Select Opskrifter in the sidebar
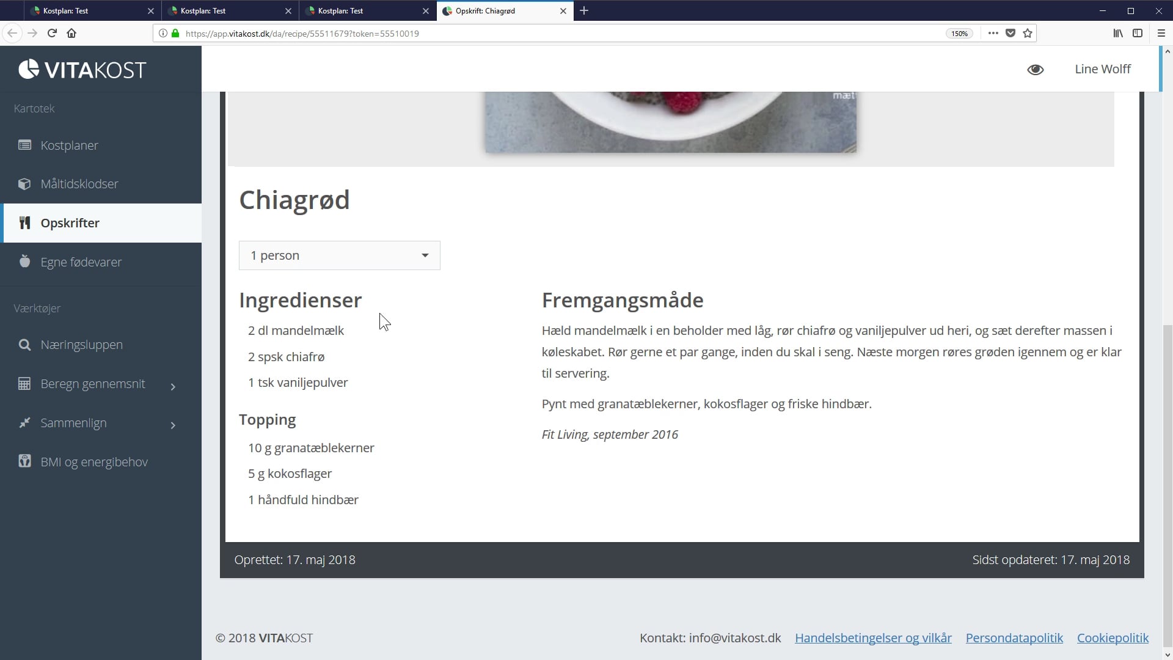This screenshot has width=1173, height=660. tap(70, 223)
